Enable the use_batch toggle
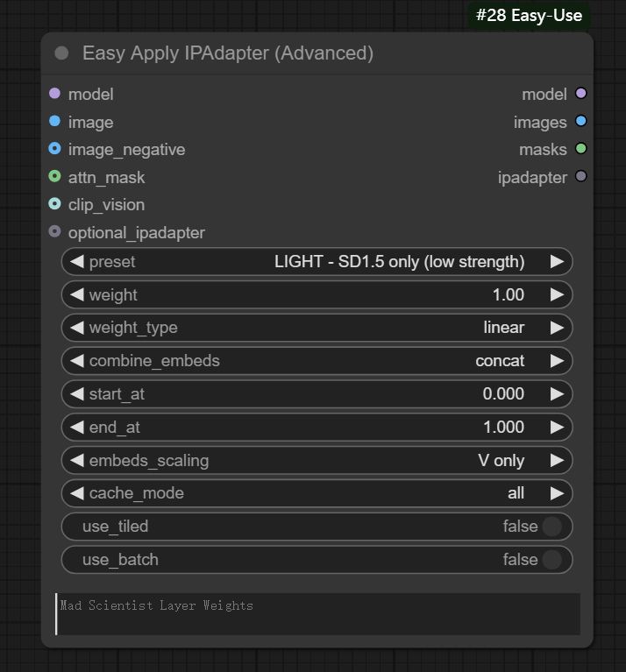Screen dimensions: 626x672 (x=551, y=560)
